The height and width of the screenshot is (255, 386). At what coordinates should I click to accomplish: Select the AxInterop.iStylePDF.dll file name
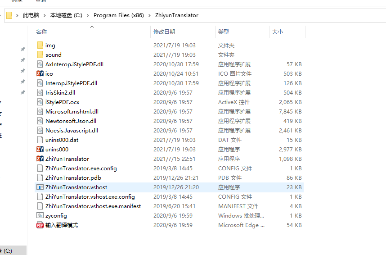click(74, 64)
